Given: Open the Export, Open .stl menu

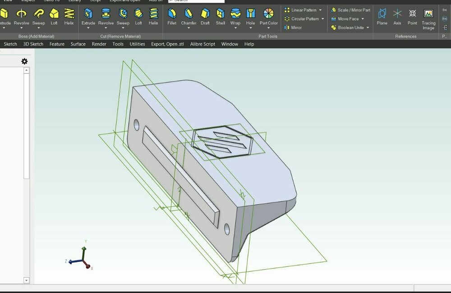Looking at the screenshot, I should [167, 44].
